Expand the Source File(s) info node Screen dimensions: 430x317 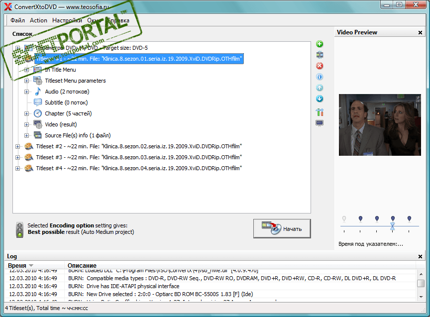coord(26,135)
